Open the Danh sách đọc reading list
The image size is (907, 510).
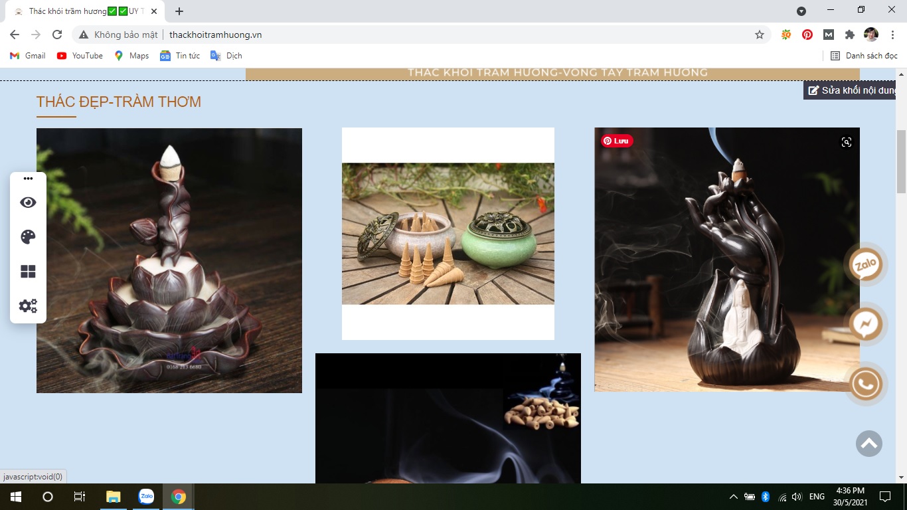tap(864, 56)
